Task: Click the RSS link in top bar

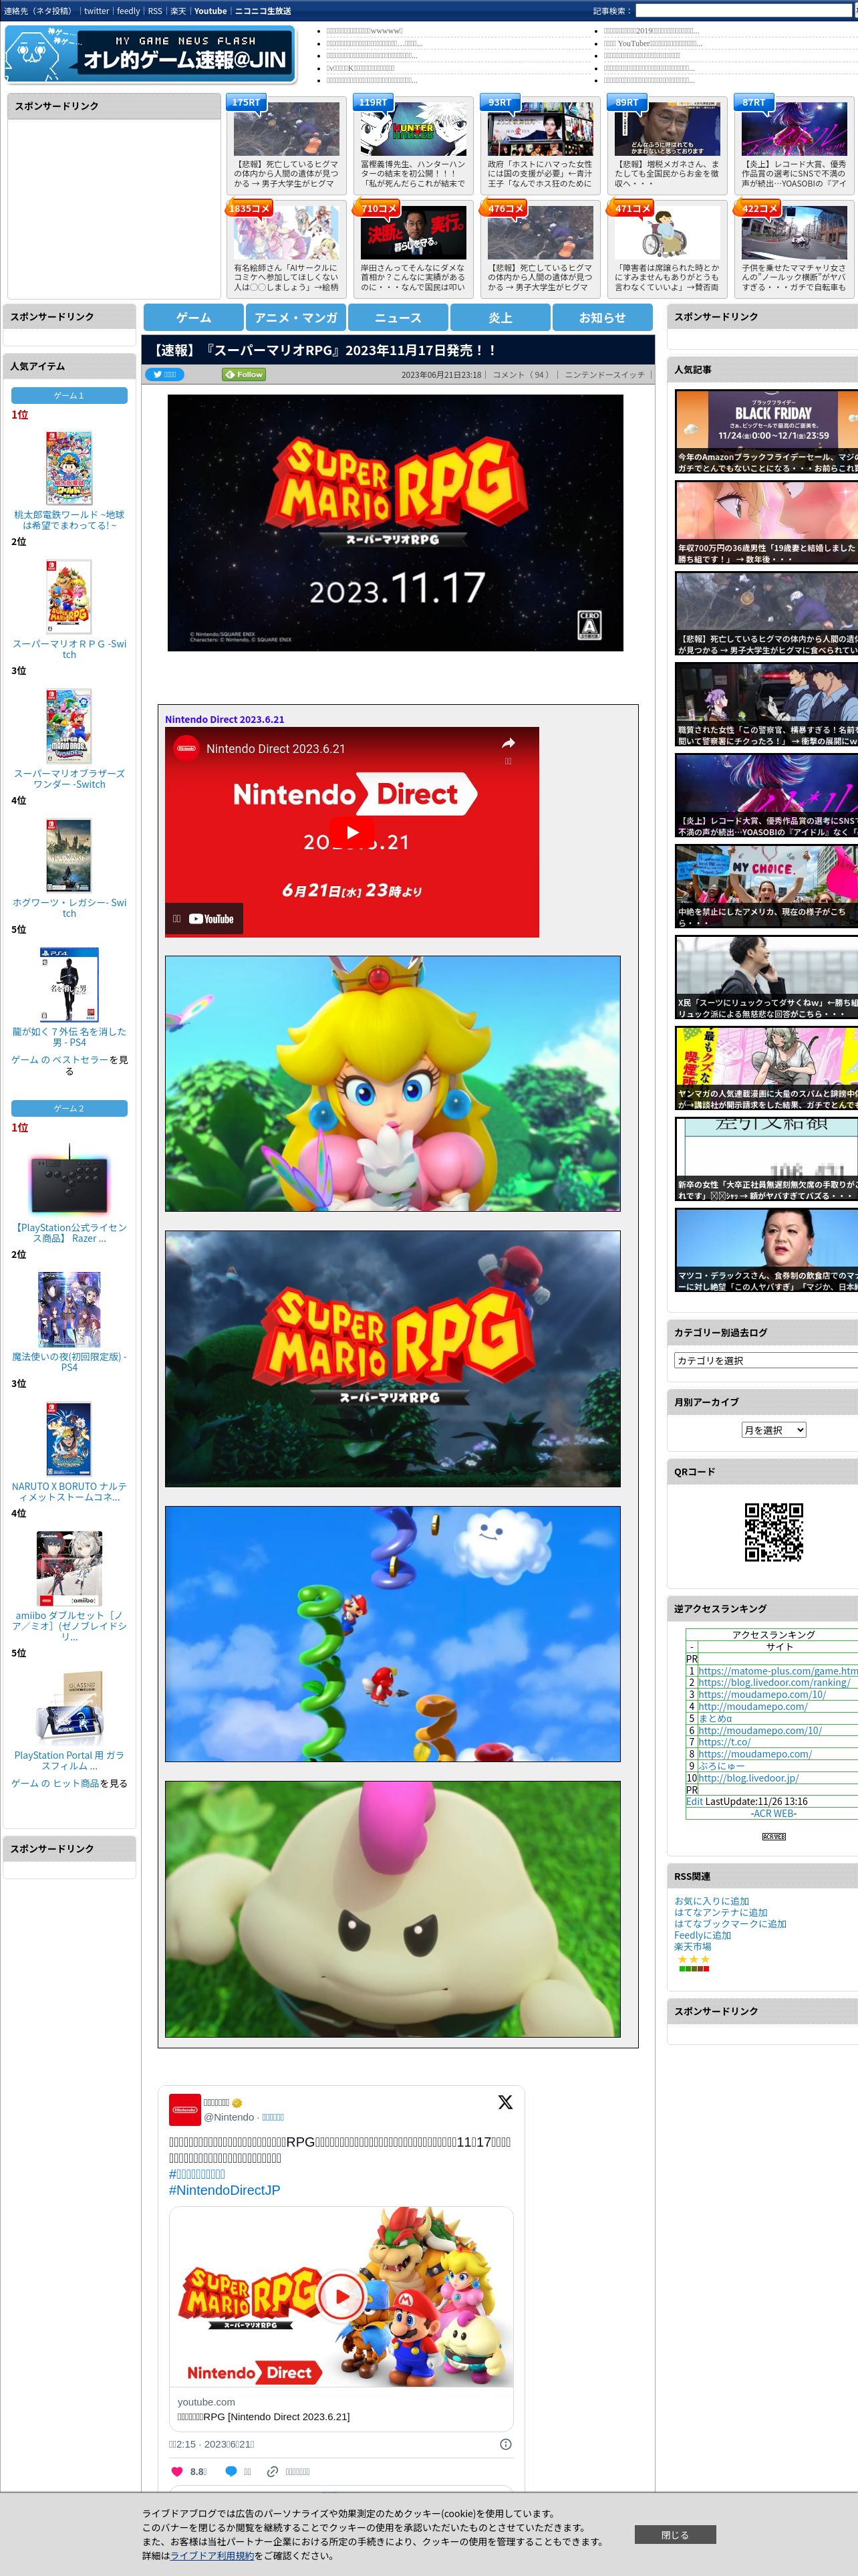Action: 155,11
